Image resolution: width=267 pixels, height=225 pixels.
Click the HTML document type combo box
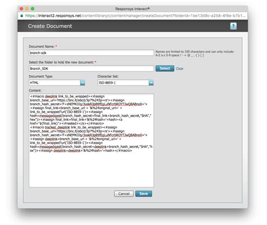tap(57, 83)
